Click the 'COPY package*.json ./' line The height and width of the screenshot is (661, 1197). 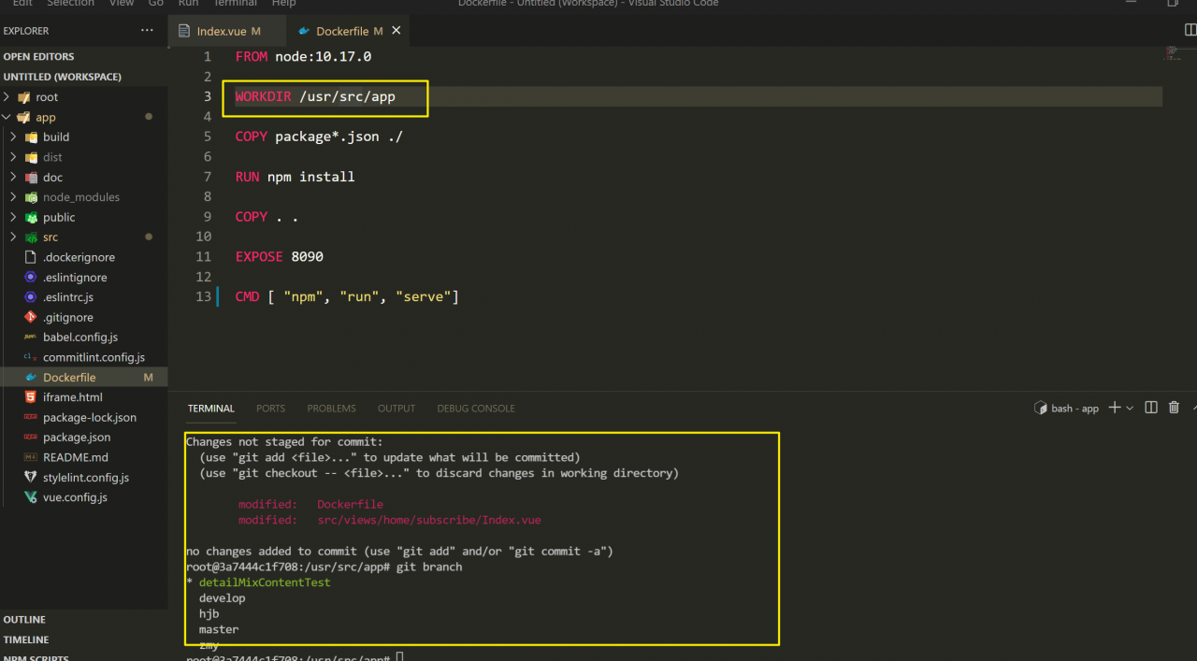319,137
